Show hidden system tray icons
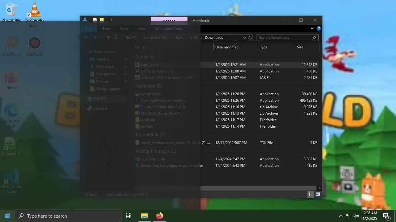 pyautogui.click(x=341, y=216)
